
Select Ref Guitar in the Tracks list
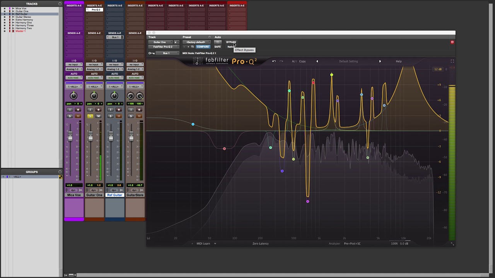tap(22, 14)
